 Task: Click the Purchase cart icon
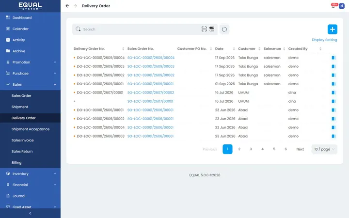coord(8,73)
